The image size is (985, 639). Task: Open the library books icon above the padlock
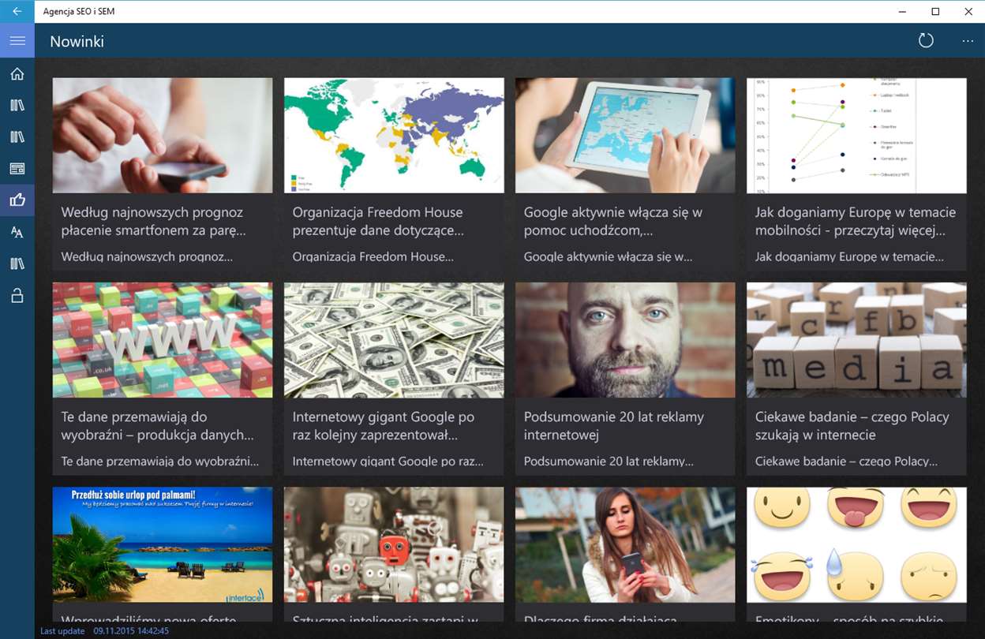coord(17,263)
